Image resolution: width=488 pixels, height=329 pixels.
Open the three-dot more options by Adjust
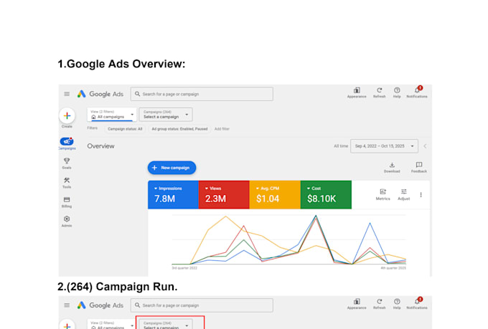421,195
